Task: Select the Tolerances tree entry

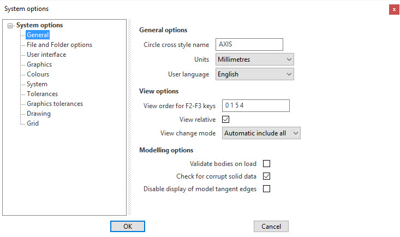Action: [42, 94]
